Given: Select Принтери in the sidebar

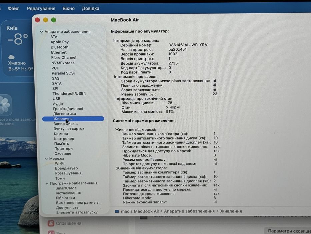Looking at the screenshot, I should point(63,149).
